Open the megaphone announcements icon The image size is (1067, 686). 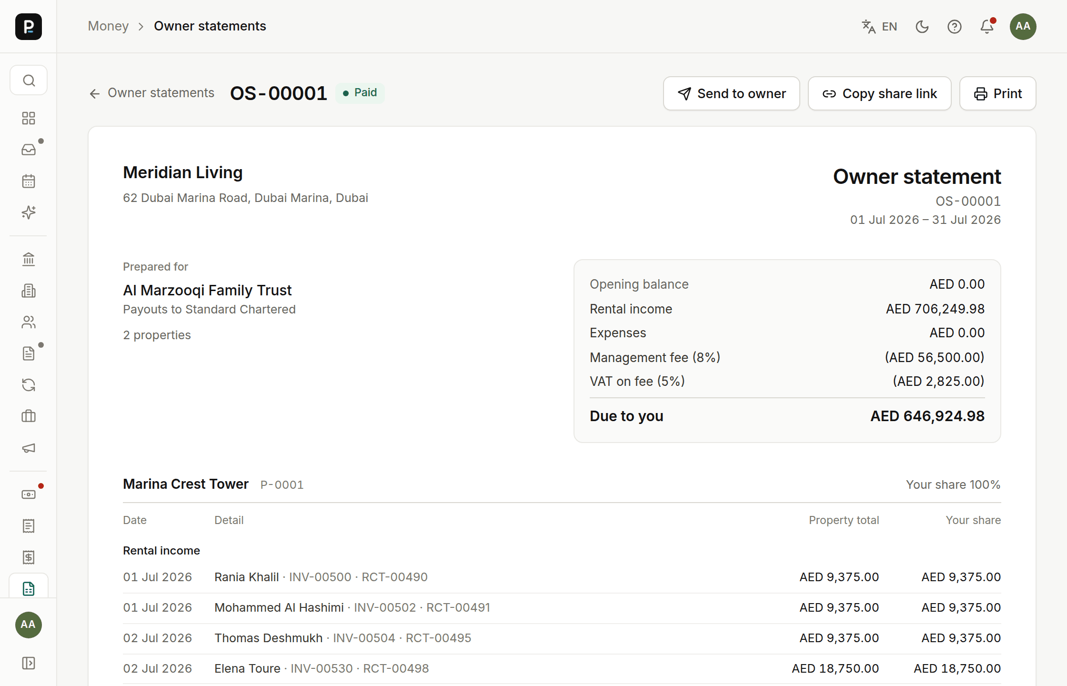(29, 448)
